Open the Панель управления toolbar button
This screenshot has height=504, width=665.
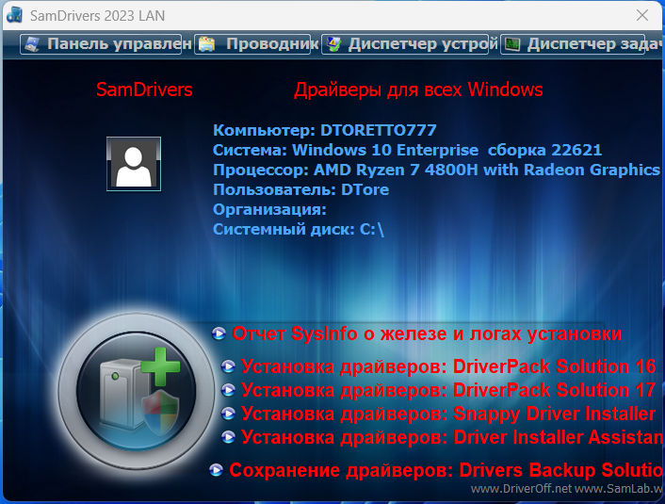pos(101,44)
